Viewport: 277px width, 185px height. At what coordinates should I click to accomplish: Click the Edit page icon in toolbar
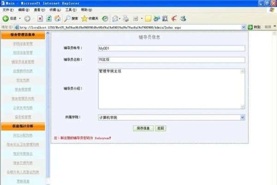[x=136, y=18]
